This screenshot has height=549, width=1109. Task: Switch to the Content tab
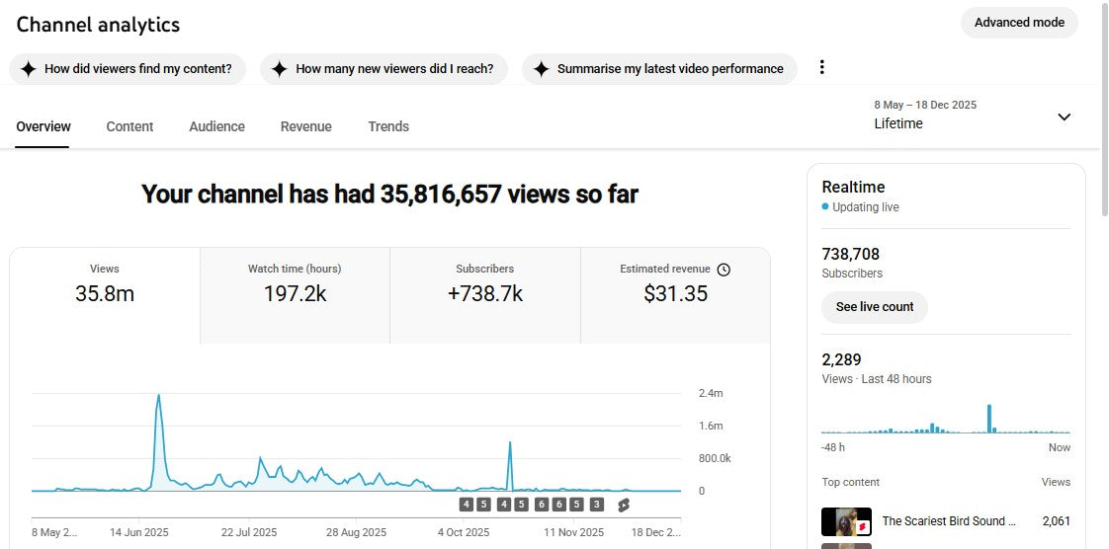pos(129,126)
